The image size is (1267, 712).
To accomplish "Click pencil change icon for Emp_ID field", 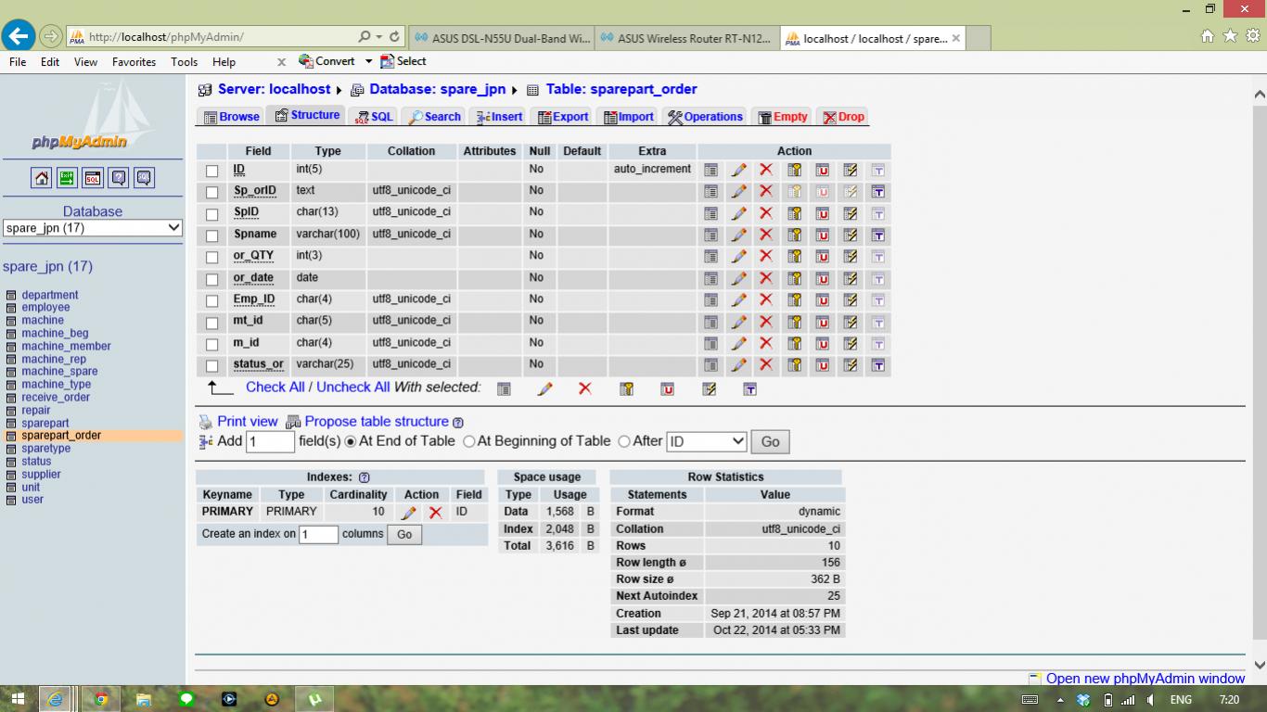I will [738, 300].
